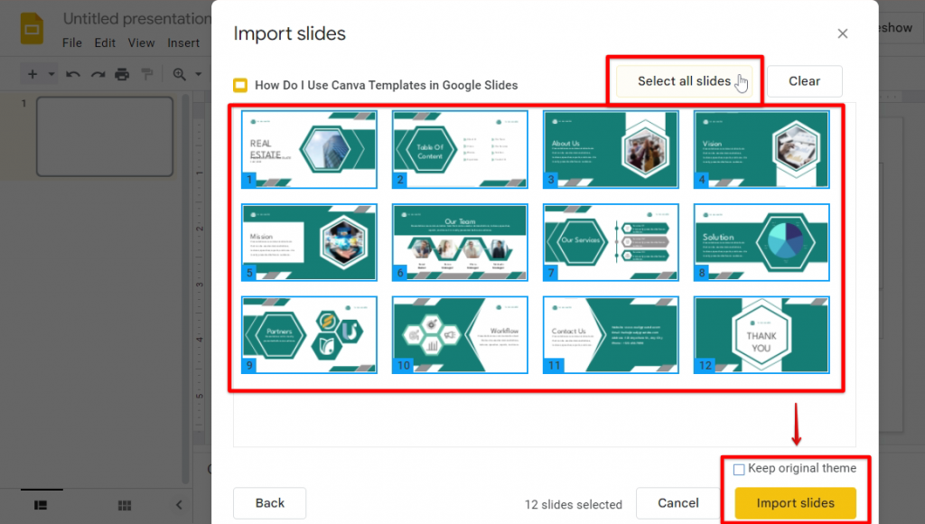Image resolution: width=925 pixels, height=524 pixels.
Task: Click the Google Slides home icon
Action: coord(31,28)
